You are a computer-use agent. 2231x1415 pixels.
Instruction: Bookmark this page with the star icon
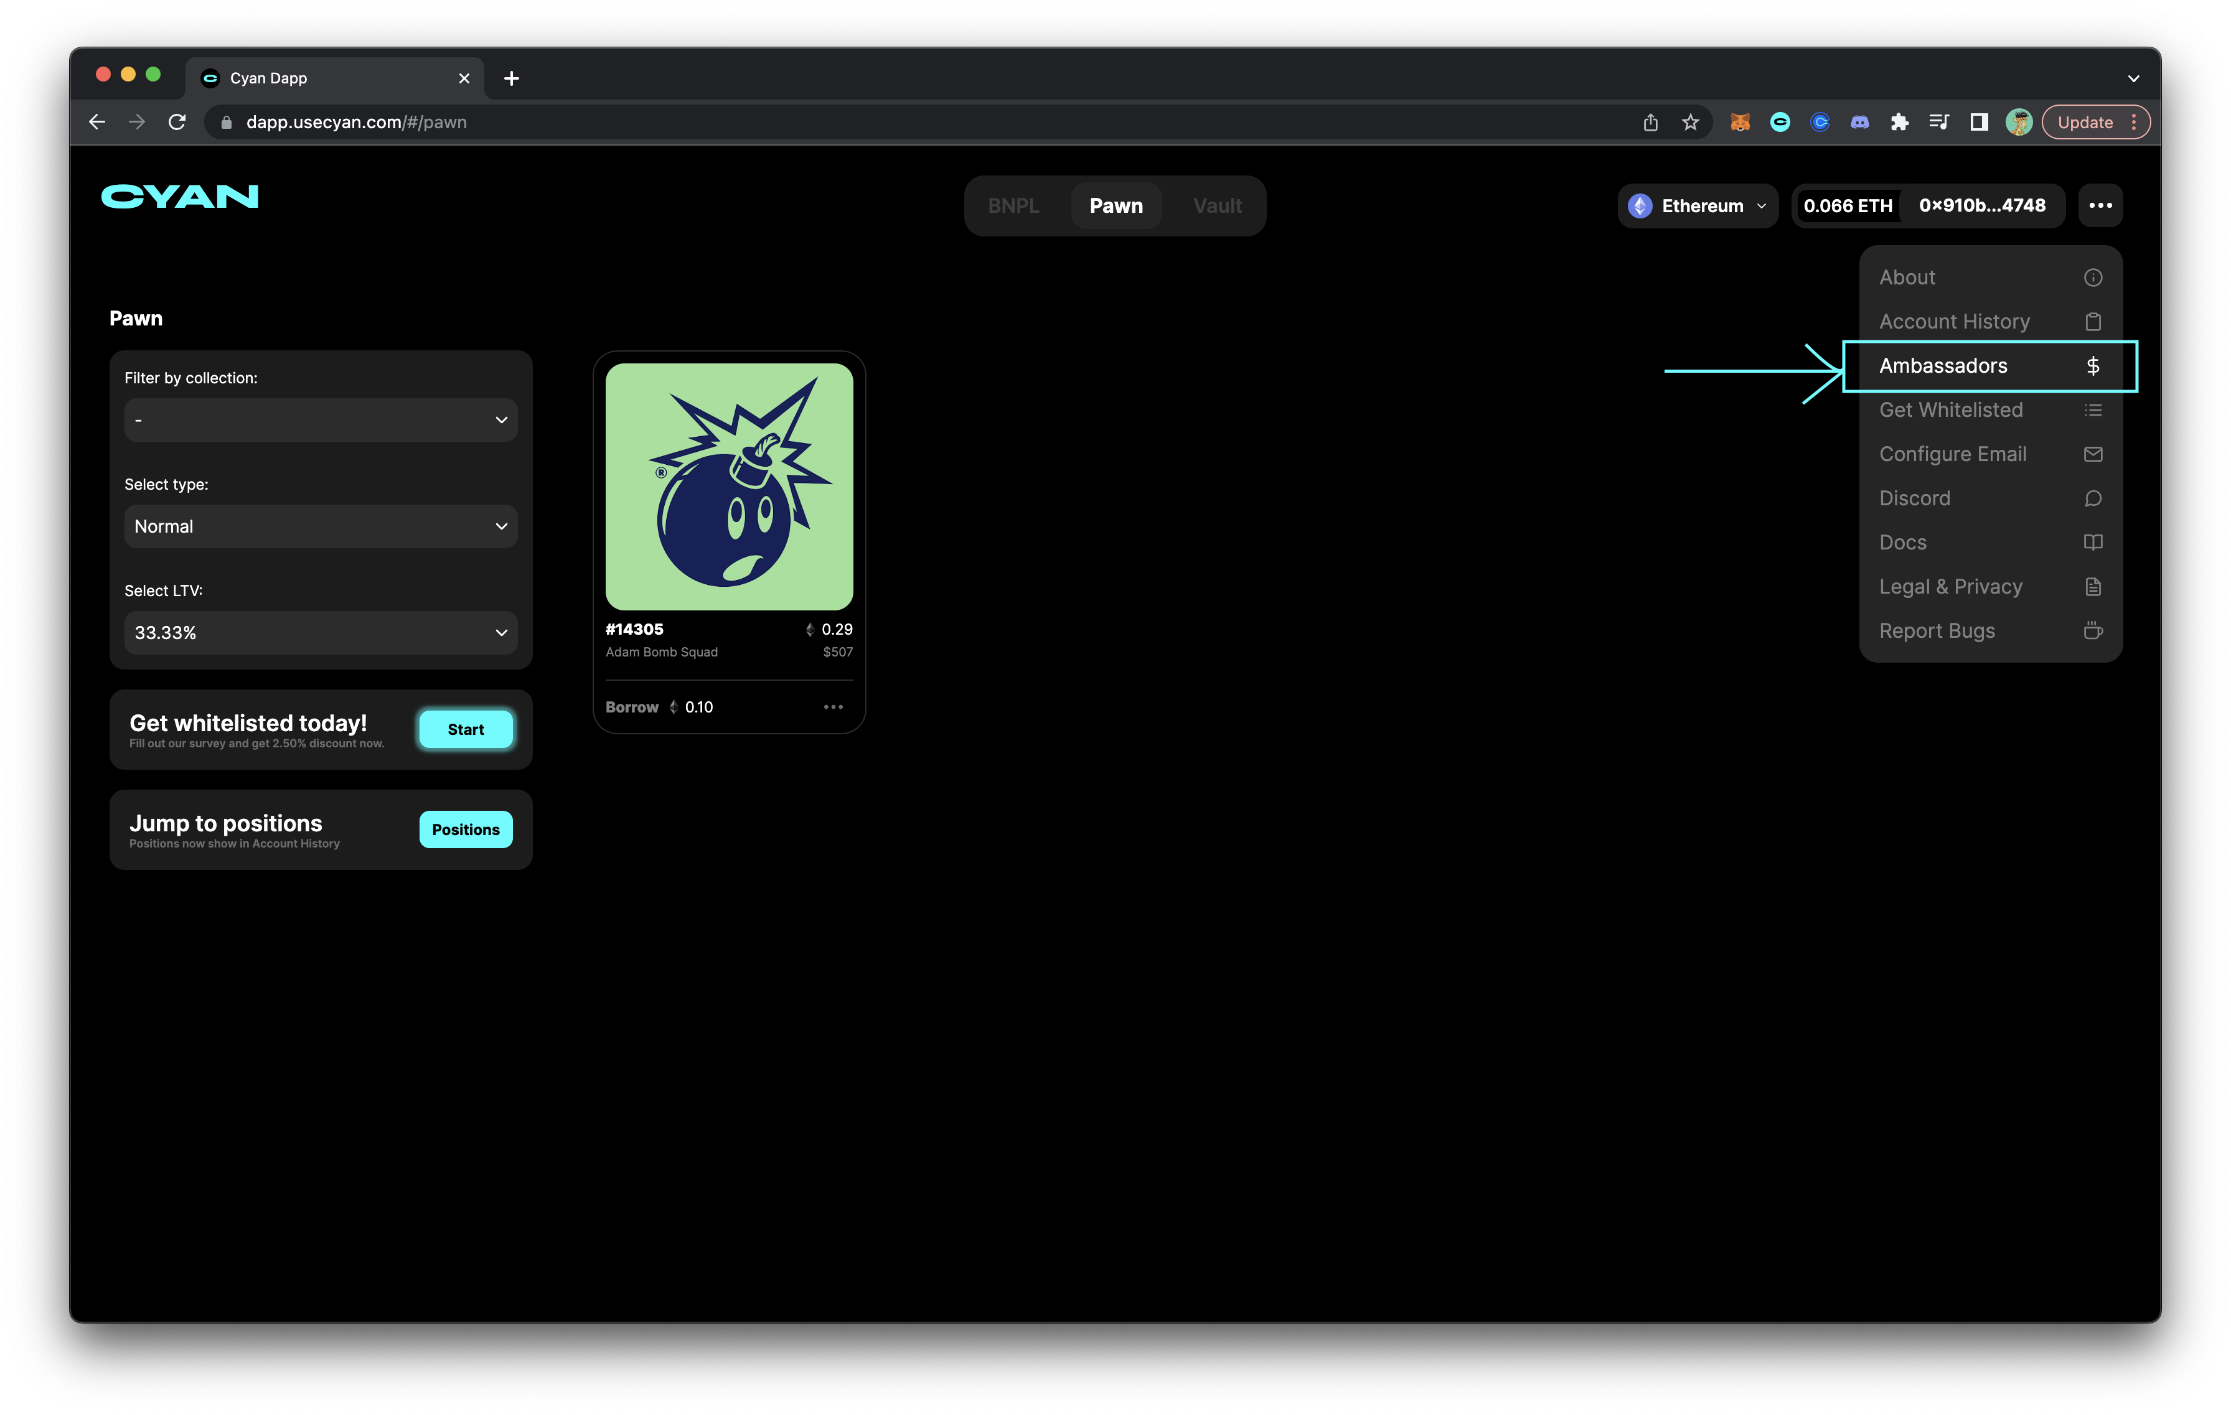(1691, 122)
